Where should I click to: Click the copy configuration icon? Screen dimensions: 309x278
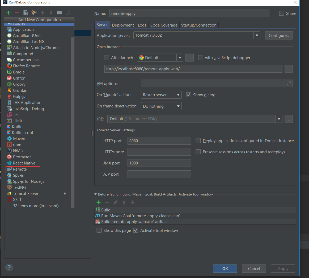tap(26, 13)
